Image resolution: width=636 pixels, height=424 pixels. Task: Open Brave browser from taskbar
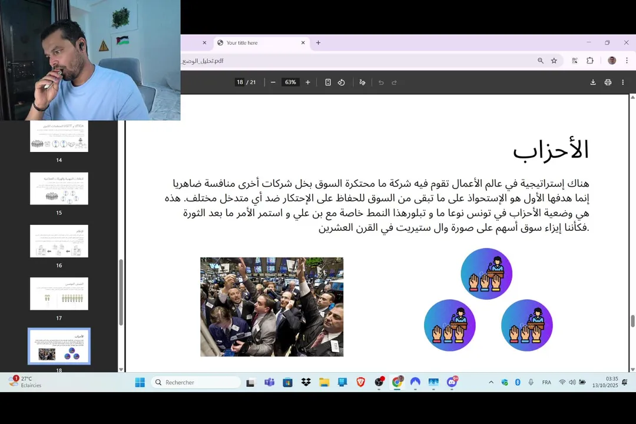click(360, 382)
